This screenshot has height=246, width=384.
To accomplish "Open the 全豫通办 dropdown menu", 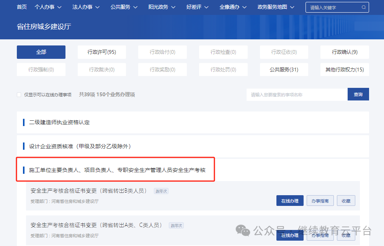I will [x=233, y=7].
